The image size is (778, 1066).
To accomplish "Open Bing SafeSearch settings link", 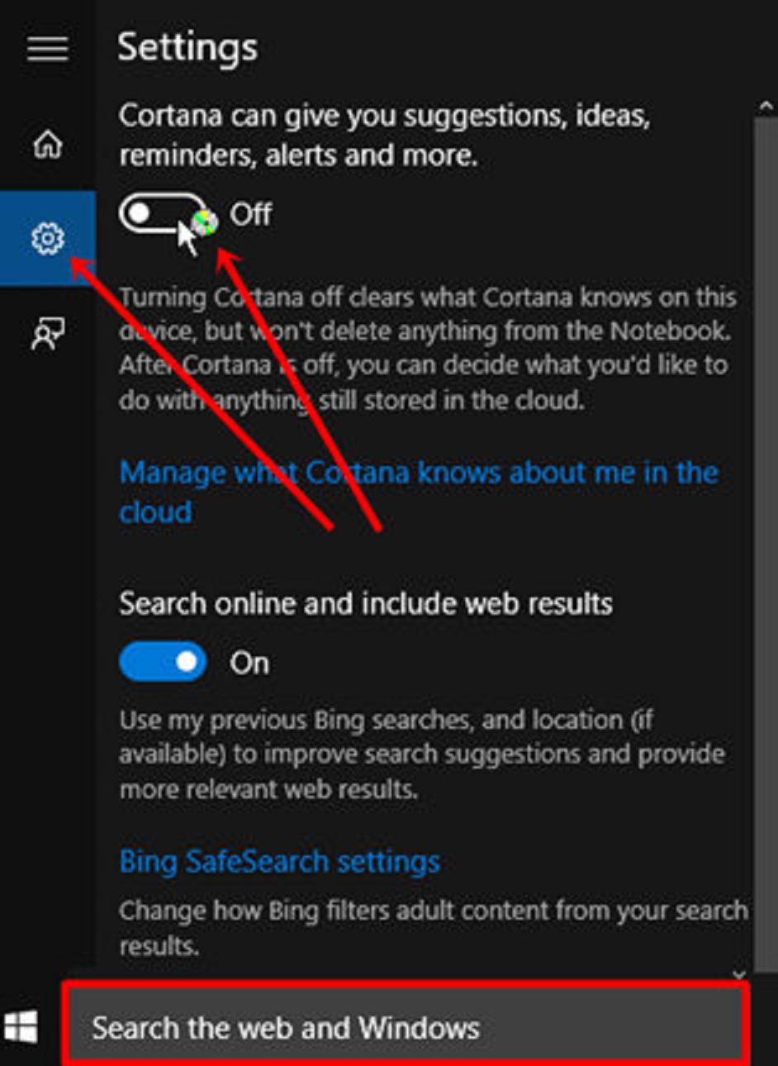I will (x=280, y=861).
